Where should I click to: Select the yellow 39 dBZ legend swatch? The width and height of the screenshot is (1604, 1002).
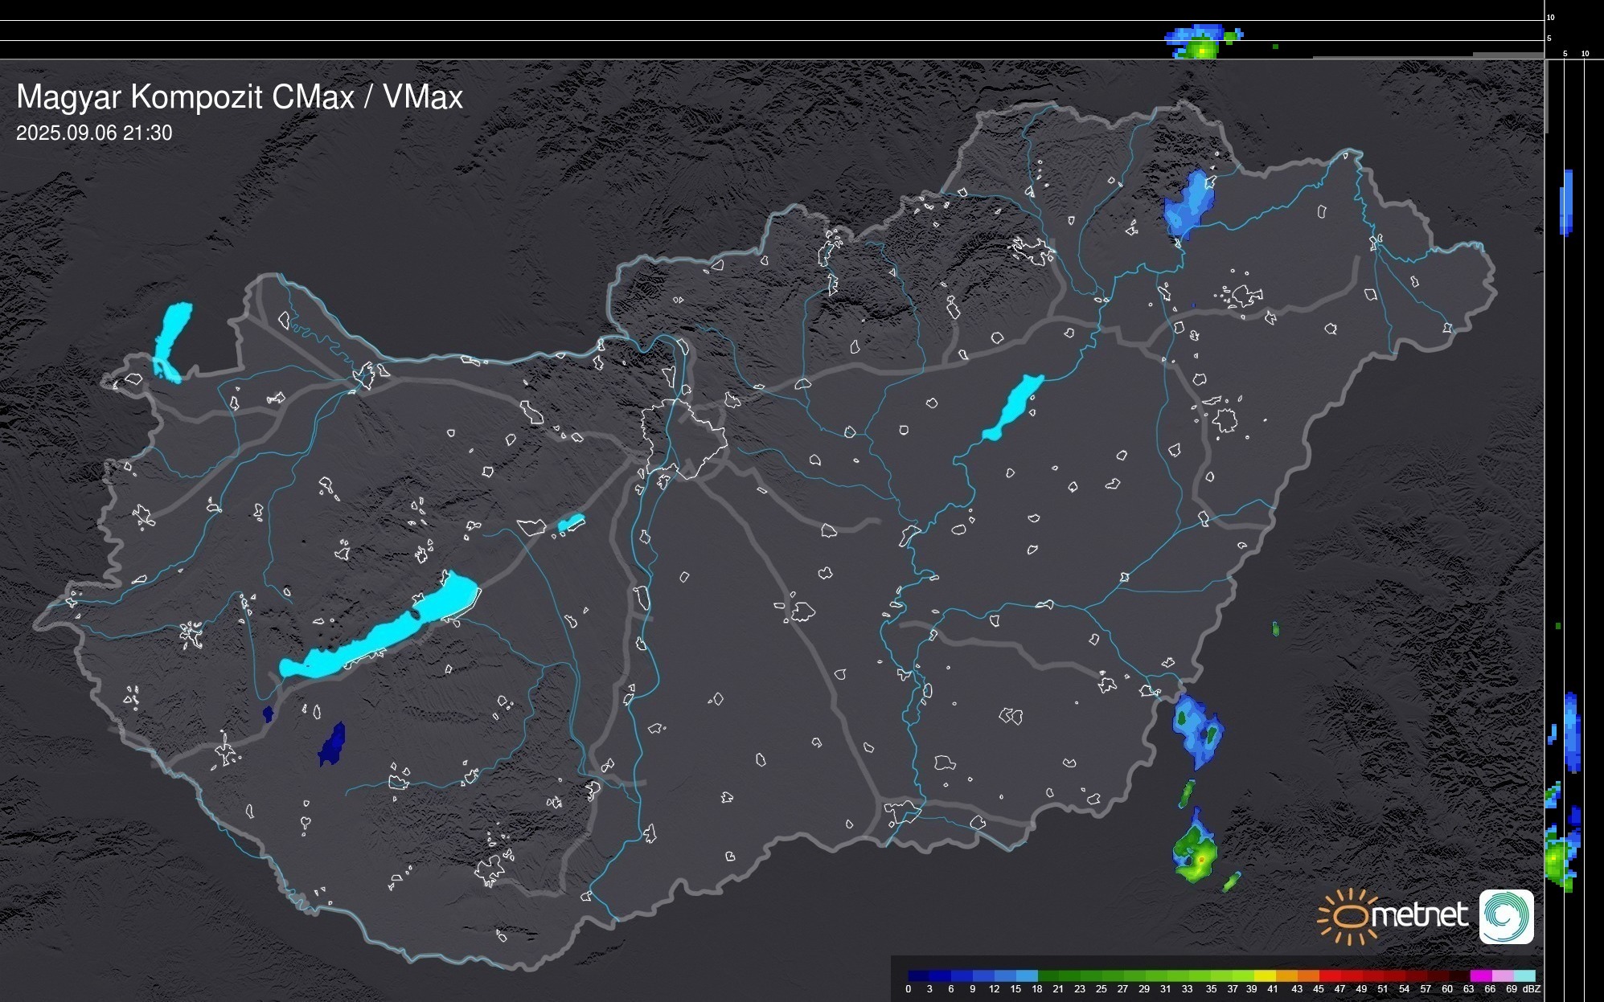click(x=1263, y=975)
